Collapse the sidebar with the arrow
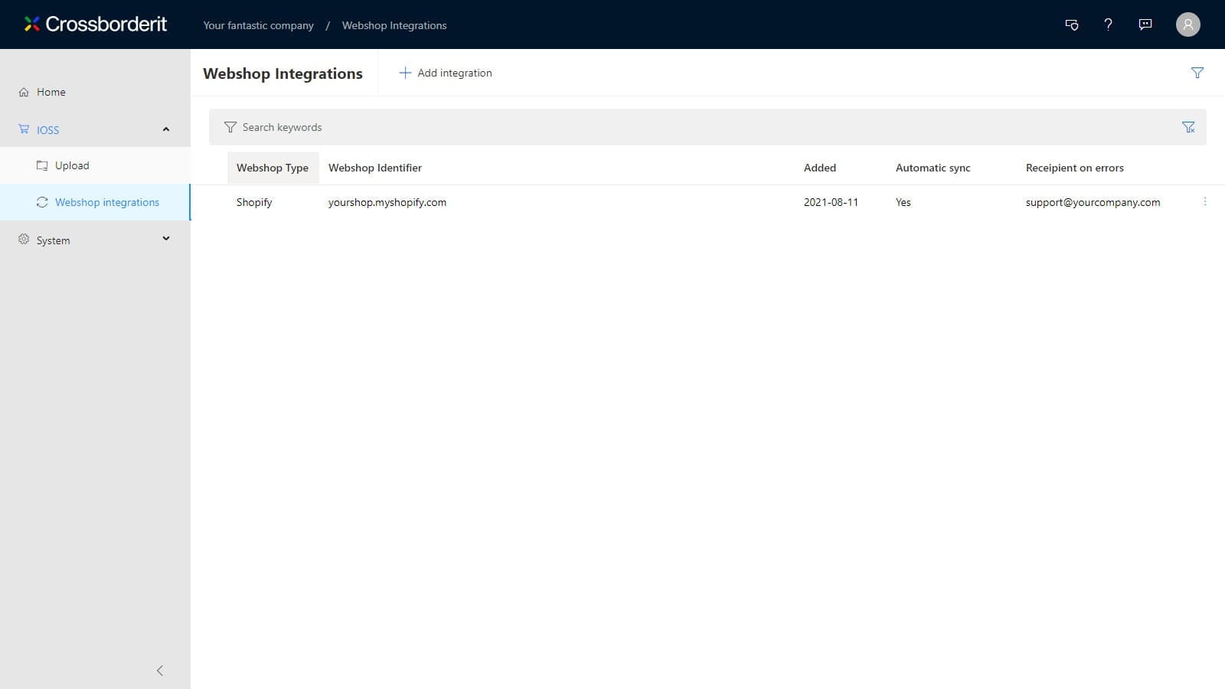This screenshot has width=1225, height=689. click(x=160, y=670)
